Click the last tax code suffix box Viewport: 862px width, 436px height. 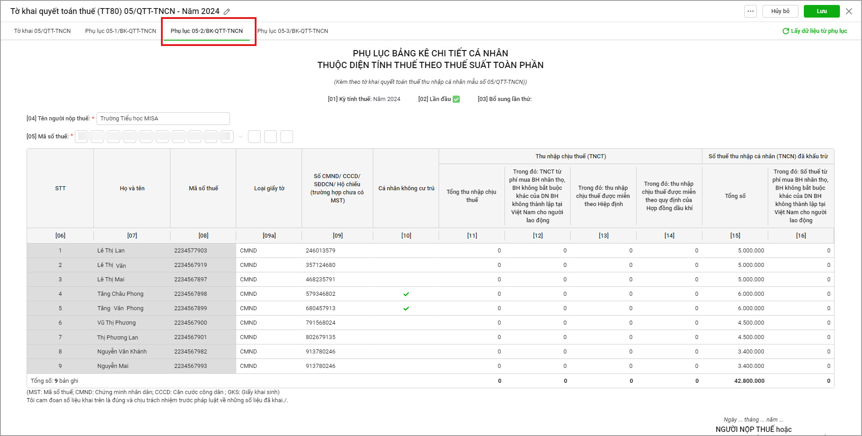click(287, 137)
